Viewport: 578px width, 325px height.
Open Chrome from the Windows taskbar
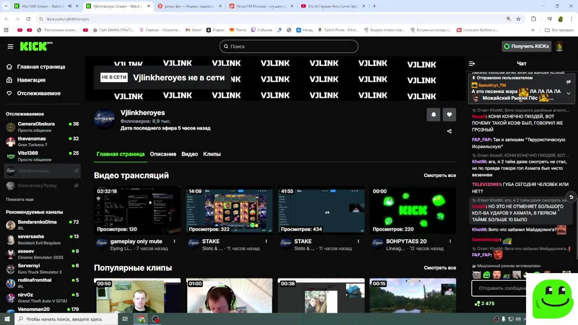click(x=141, y=319)
